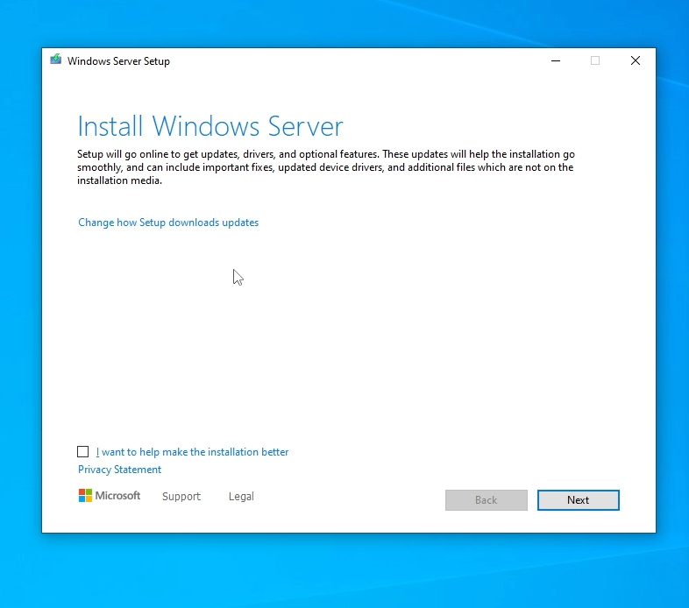Click the disabled maximize button

(x=595, y=60)
